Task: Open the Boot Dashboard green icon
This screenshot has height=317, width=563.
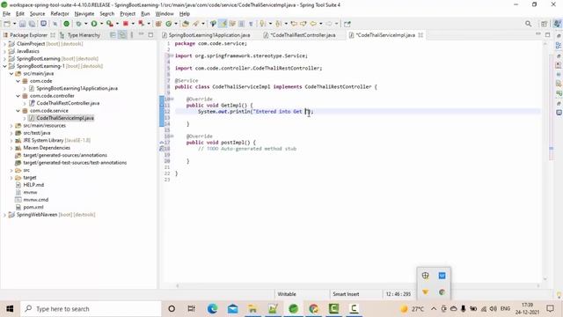Action: pos(67,24)
